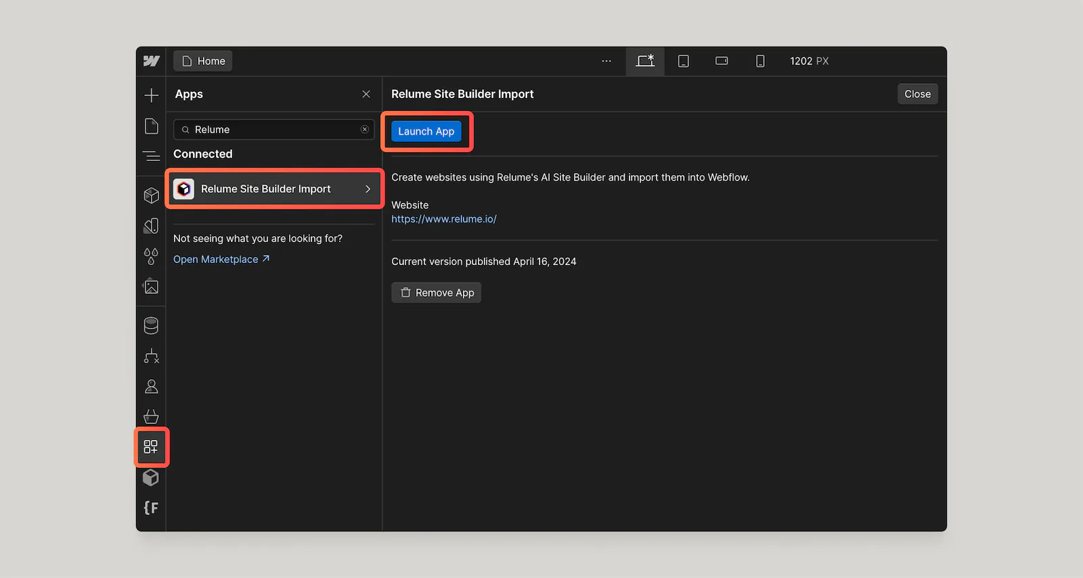Open the Home page tab
The image size is (1083, 578).
pos(203,61)
